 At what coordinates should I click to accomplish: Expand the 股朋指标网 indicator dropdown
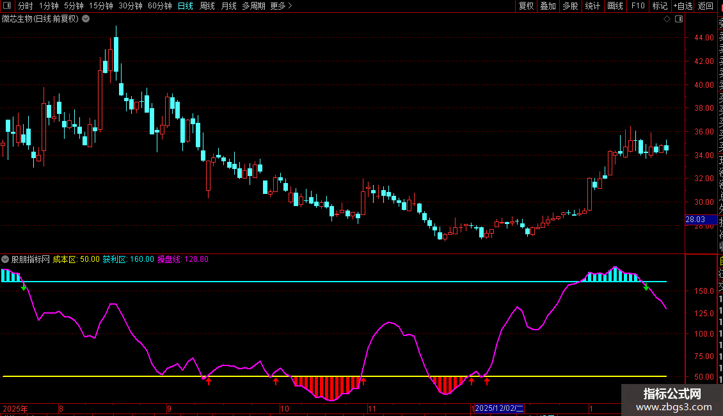click(6, 259)
